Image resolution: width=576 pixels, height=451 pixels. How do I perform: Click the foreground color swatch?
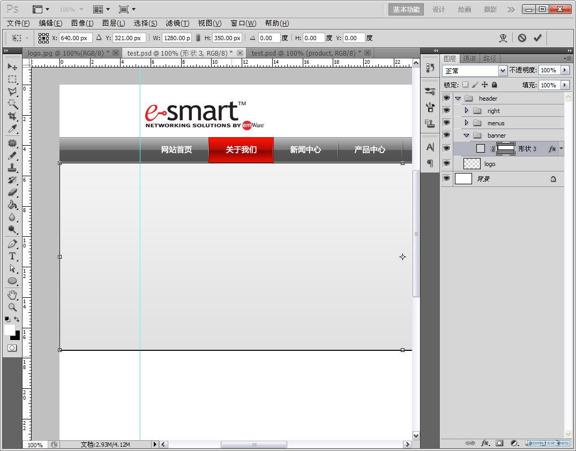click(x=9, y=329)
